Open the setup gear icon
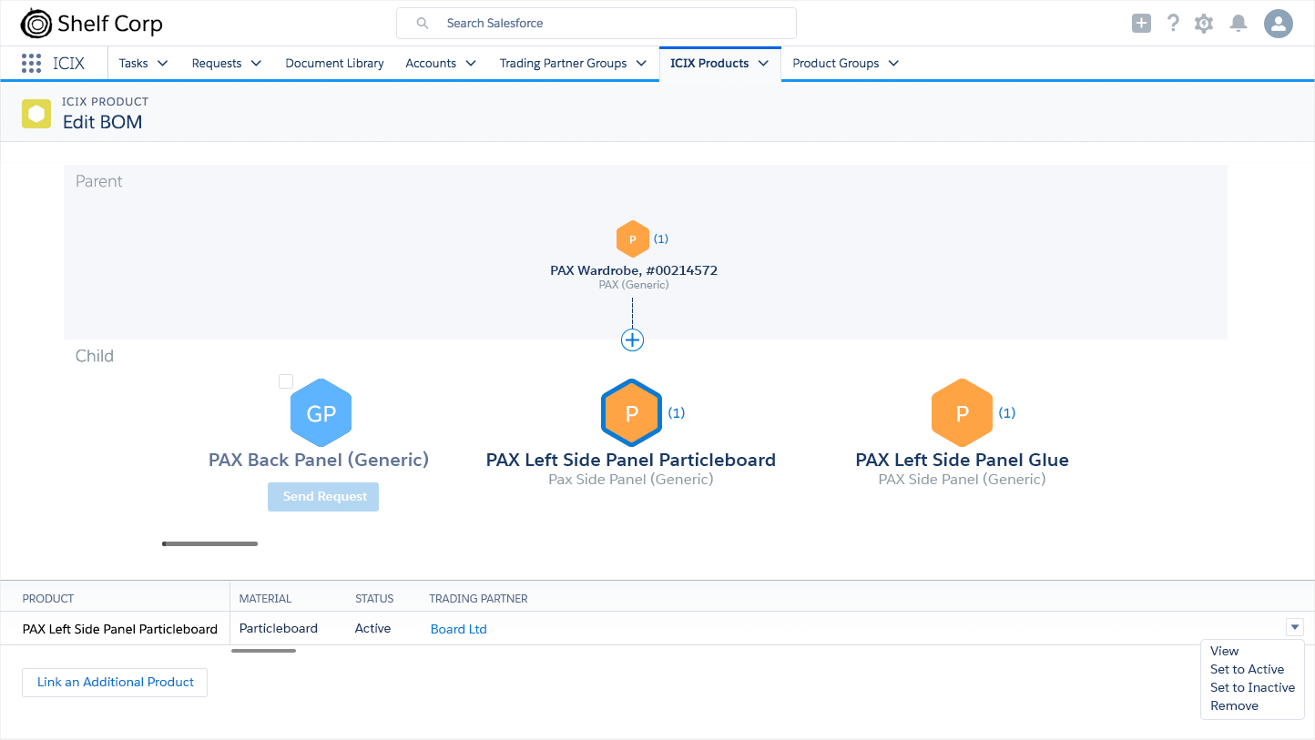Viewport: 1315px width, 740px height. 1204,24
